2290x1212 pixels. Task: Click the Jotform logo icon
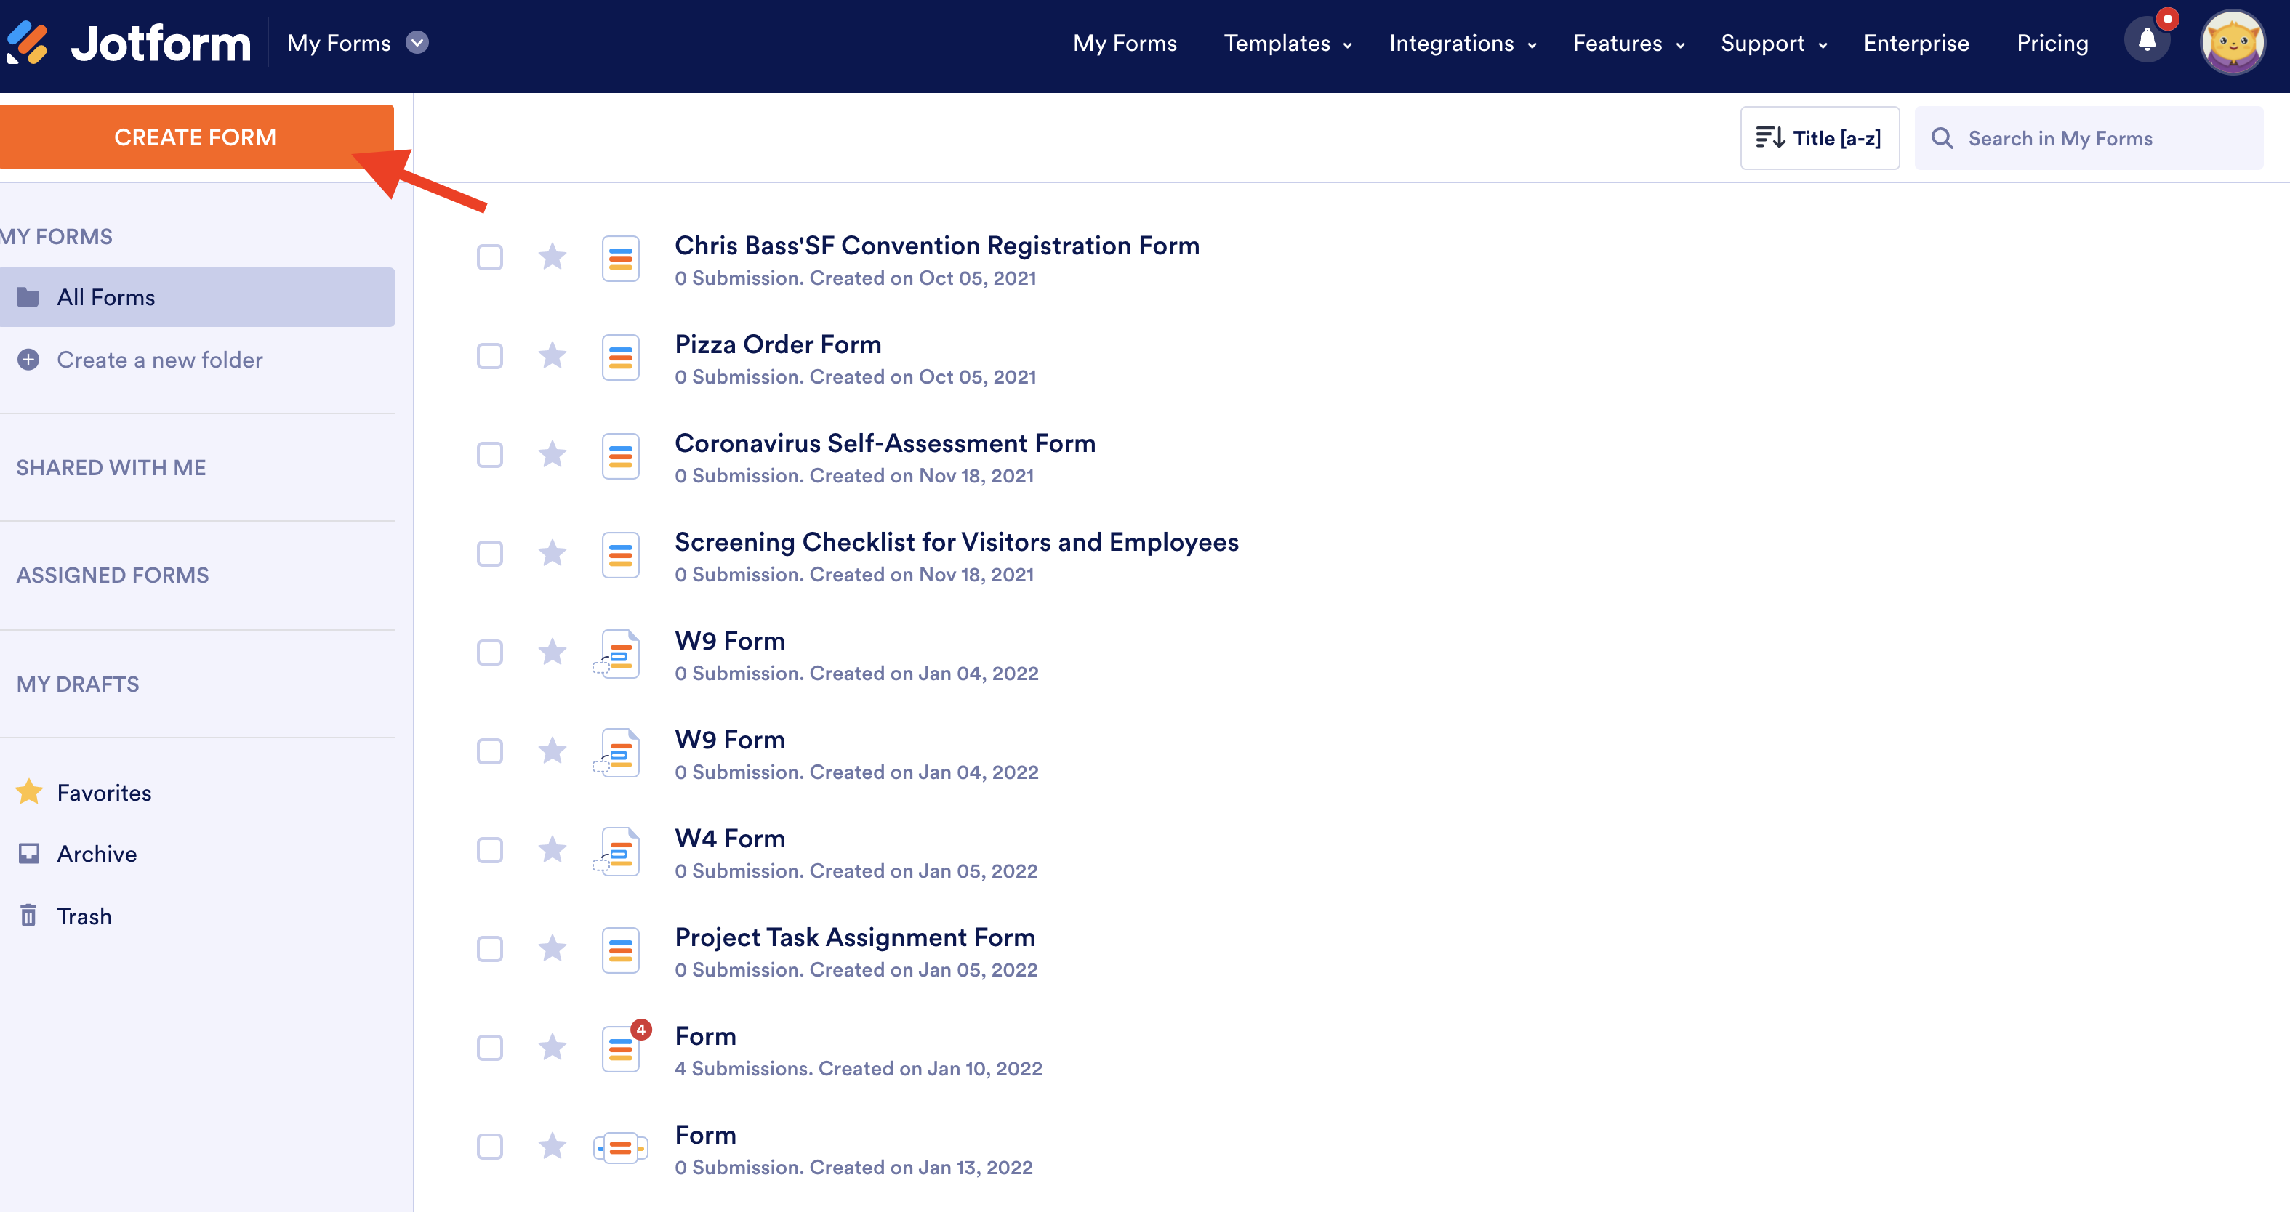tap(28, 43)
